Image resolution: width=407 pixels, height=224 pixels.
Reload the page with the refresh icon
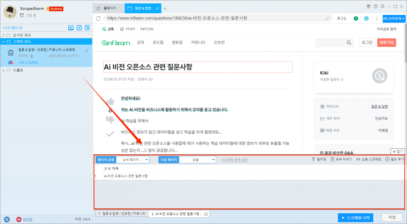98,18
